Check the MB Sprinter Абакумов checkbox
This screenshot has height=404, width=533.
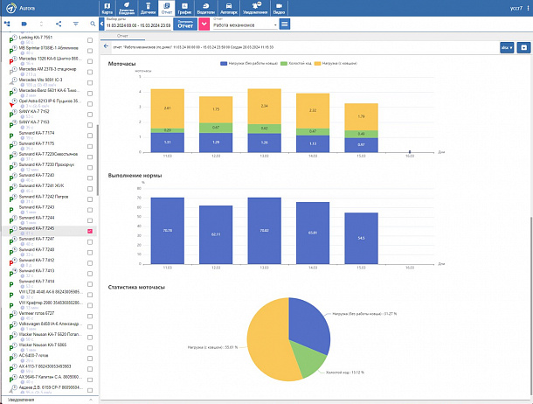click(90, 51)
